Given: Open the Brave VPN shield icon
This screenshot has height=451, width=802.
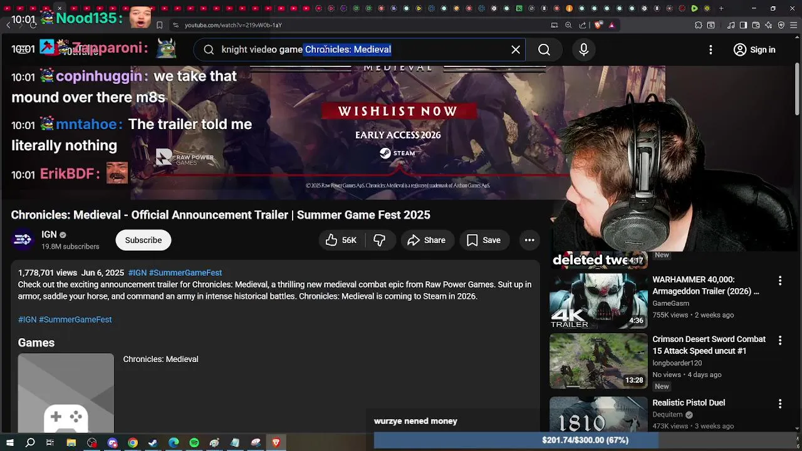Looking at the screenshot, I should (x=781, y=25).
